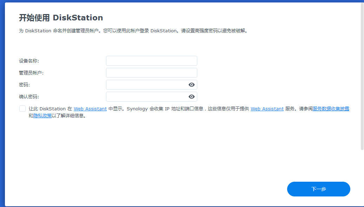
Task: Click the vertical scrollbar on the right
Action: coord(362,77)
